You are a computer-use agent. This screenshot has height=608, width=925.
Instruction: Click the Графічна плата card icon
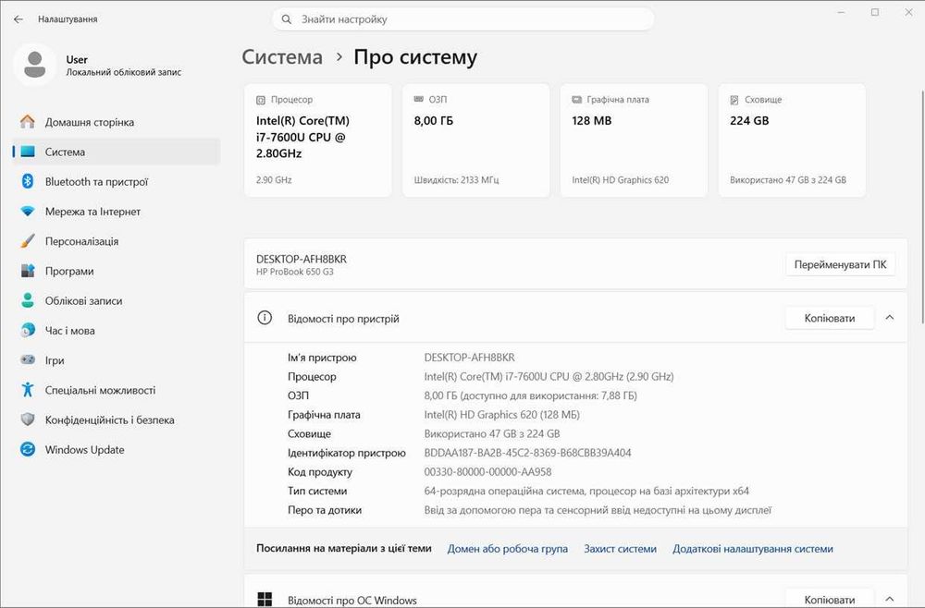[577, 100]
